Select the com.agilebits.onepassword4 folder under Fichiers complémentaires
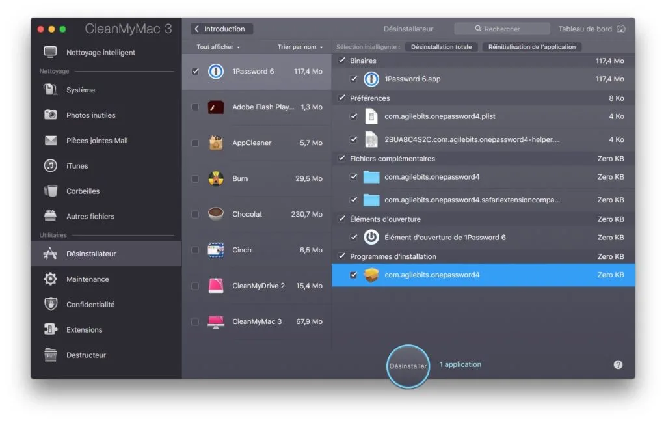Viewport: 666px width, 423px height. [483, 177]
